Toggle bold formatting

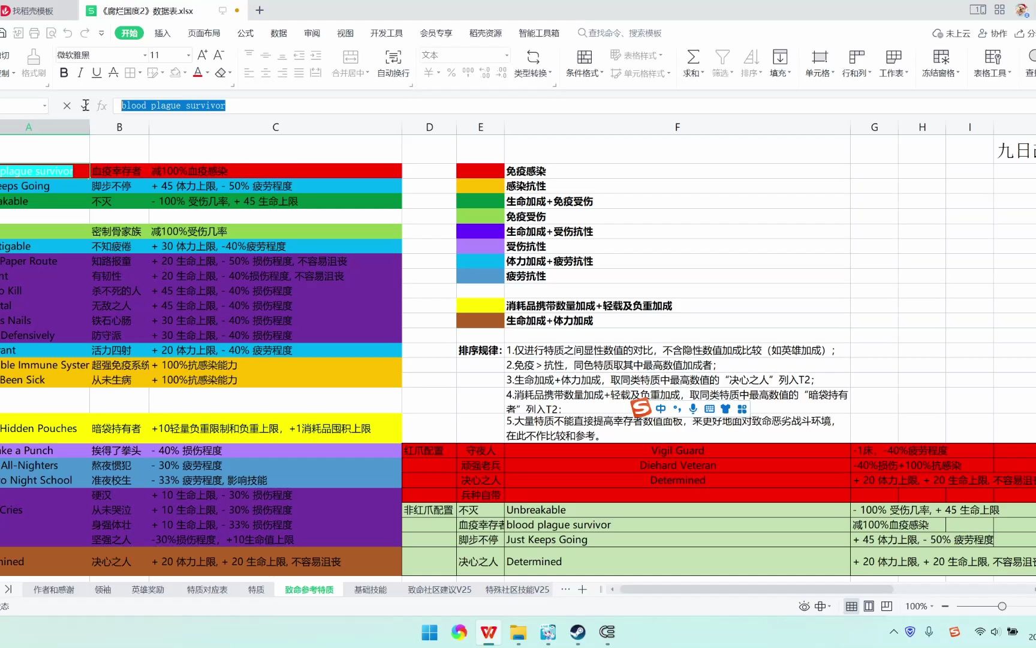(64, 73)
